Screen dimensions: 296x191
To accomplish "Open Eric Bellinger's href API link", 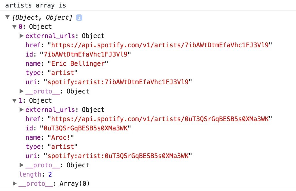I will coord(160,45).
